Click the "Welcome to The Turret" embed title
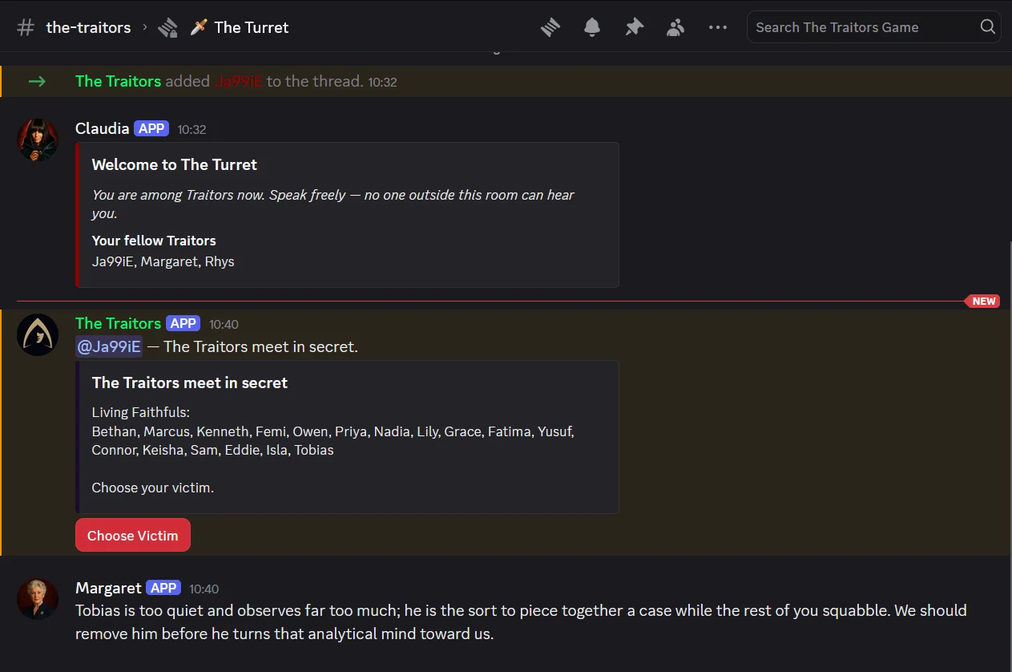Viewport: 1012px width, 672px height. click(175, 164)
